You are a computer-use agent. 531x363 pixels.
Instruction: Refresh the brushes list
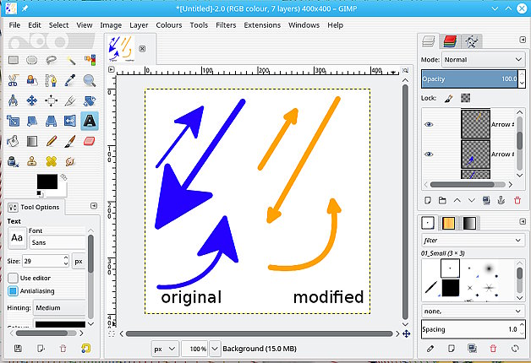[515, 348]
